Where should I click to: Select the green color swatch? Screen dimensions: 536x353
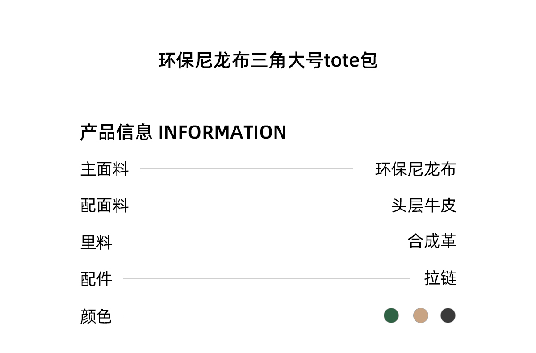(391, 315)
